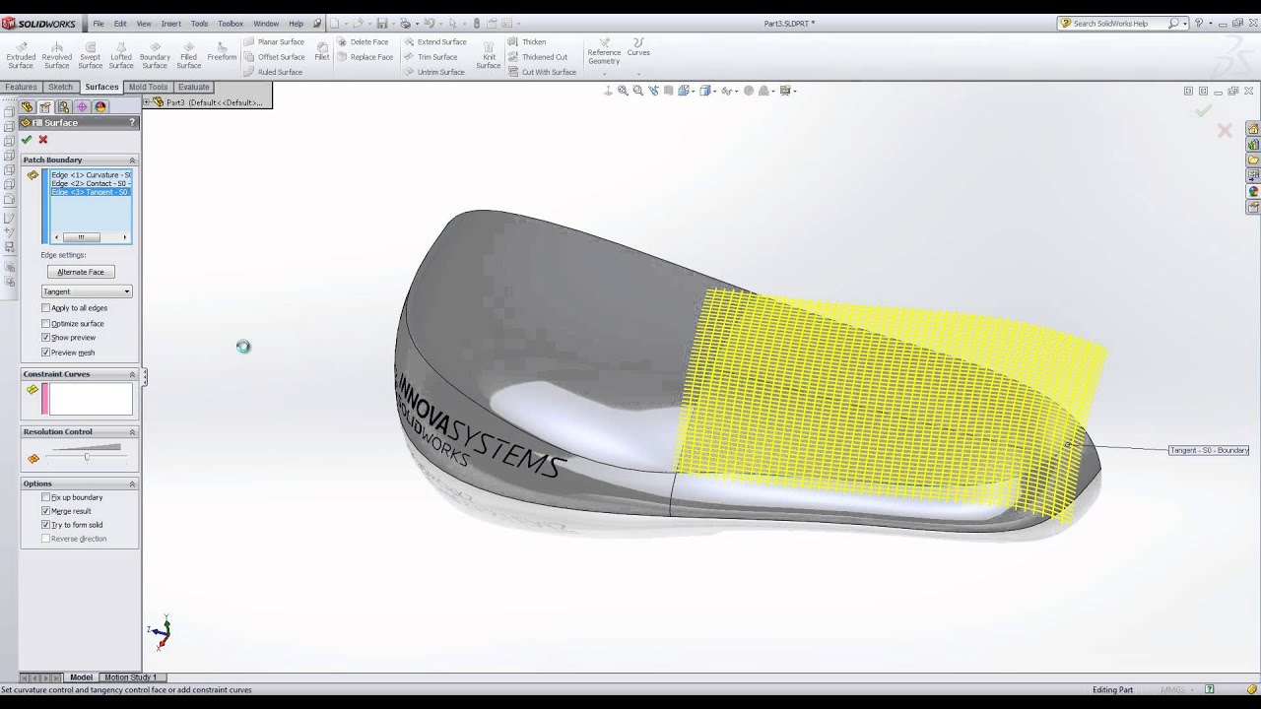Enable Fix up boundary option

[x=45, y=497]
